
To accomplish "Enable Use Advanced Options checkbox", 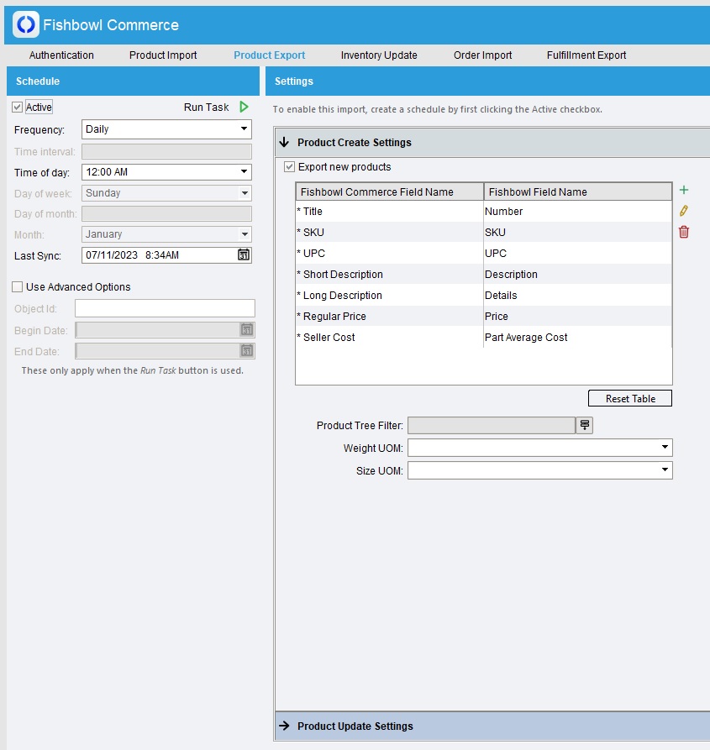I will pos(18,287).
